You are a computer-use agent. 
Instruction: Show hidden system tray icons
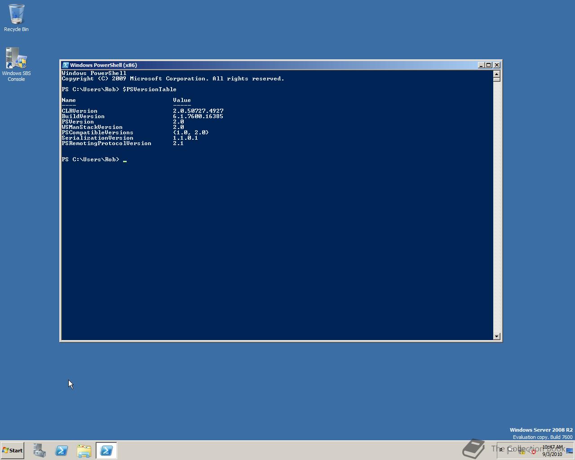[501, 450]
